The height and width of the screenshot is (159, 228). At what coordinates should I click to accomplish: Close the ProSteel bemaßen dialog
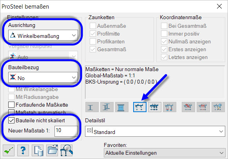point(219,6)
